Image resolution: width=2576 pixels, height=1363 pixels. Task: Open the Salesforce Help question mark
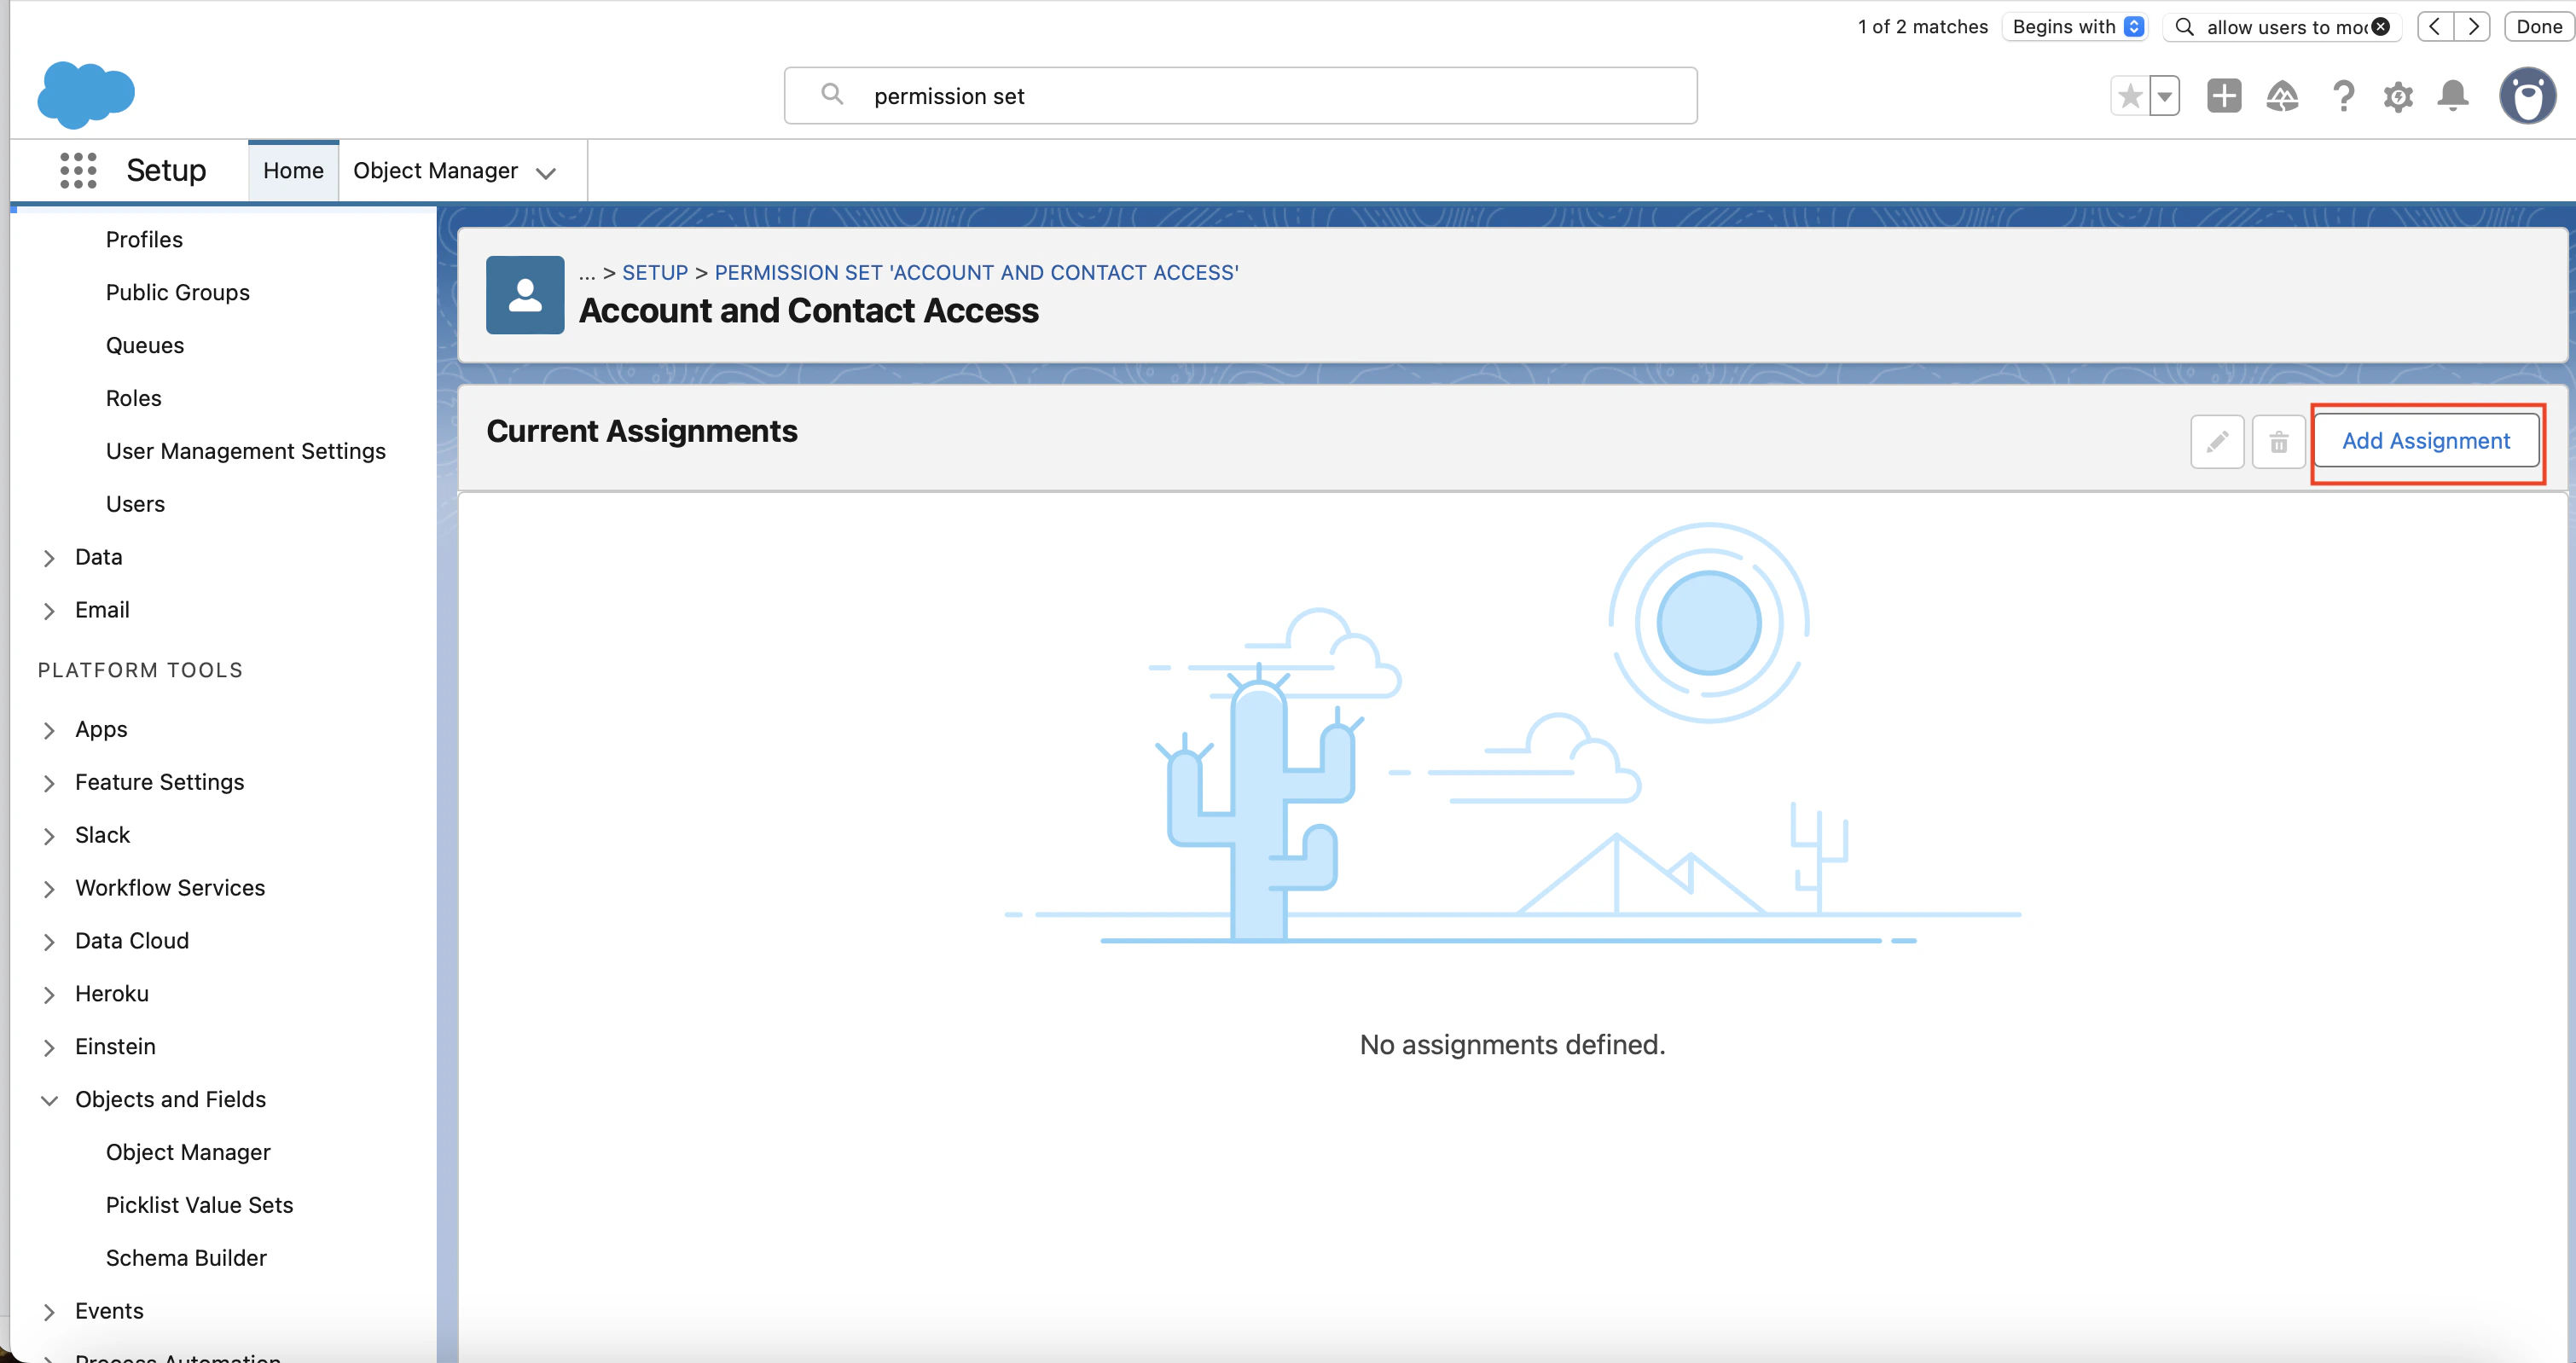tap(2342, 96)
